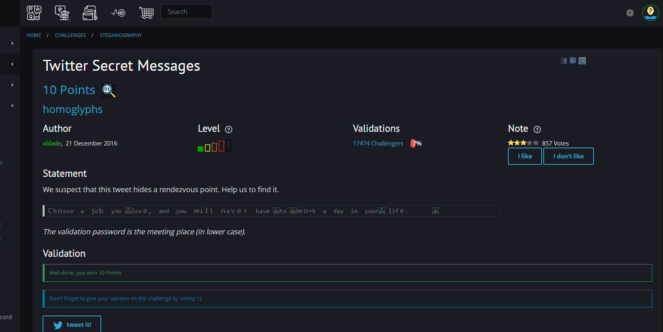
Task: Open the homoglyphs link
Action: [x=73, y=109]
